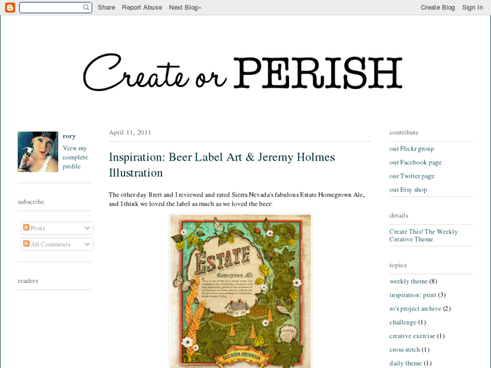
Task: Select the challenge topic link
Action: [x=403, y=322]
